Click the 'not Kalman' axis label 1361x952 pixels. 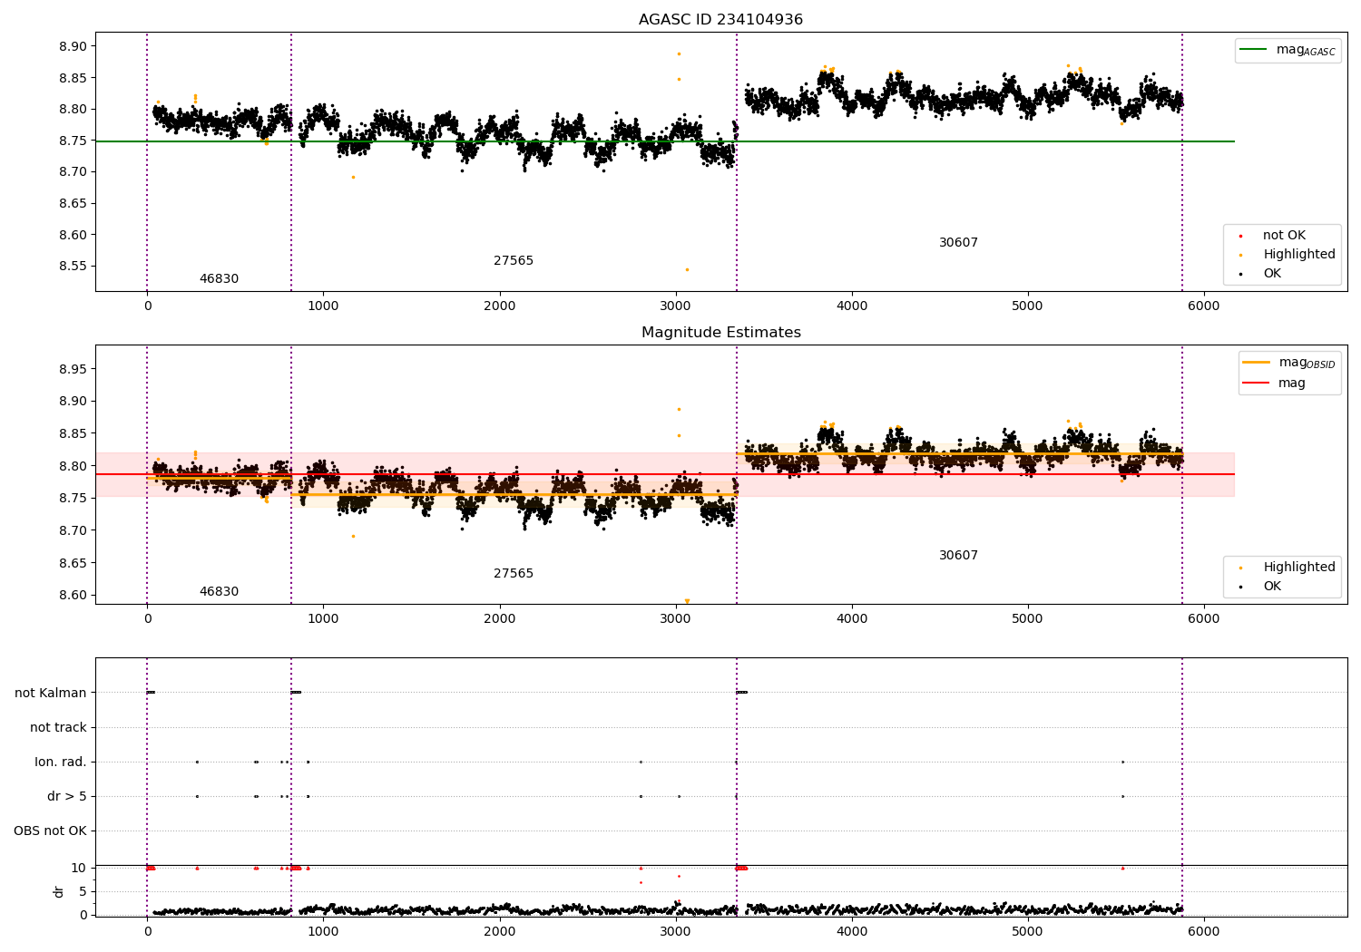pyautogui.click(x=51, y=694)
